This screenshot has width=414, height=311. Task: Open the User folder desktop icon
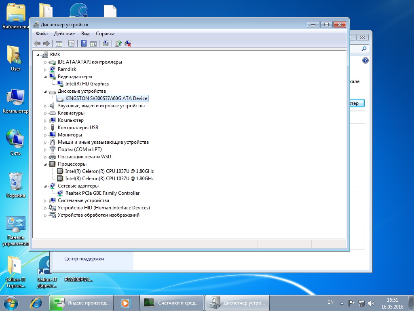(x=15, y=58)
